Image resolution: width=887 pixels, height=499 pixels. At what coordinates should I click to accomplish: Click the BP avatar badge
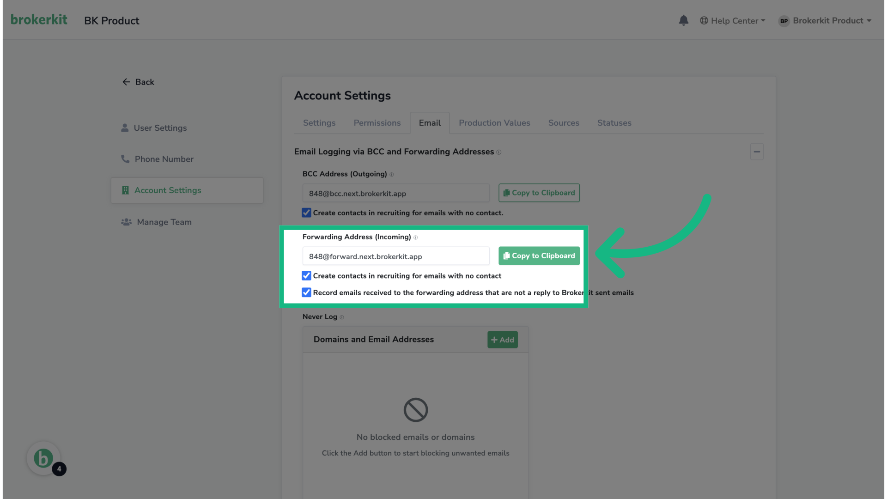(784, 21)
